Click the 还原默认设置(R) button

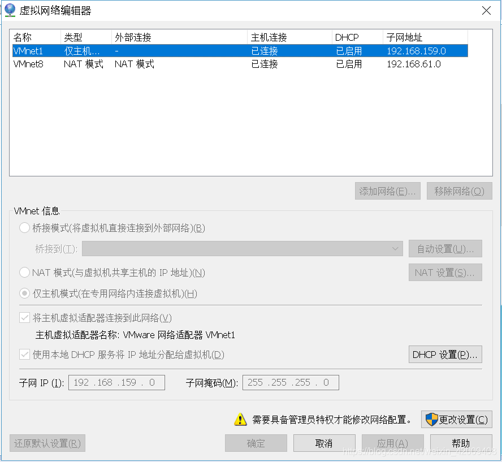47,443
